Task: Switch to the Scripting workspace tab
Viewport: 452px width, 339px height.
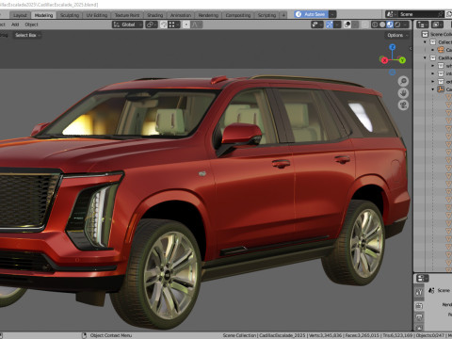Action: [x=266, y=15]
